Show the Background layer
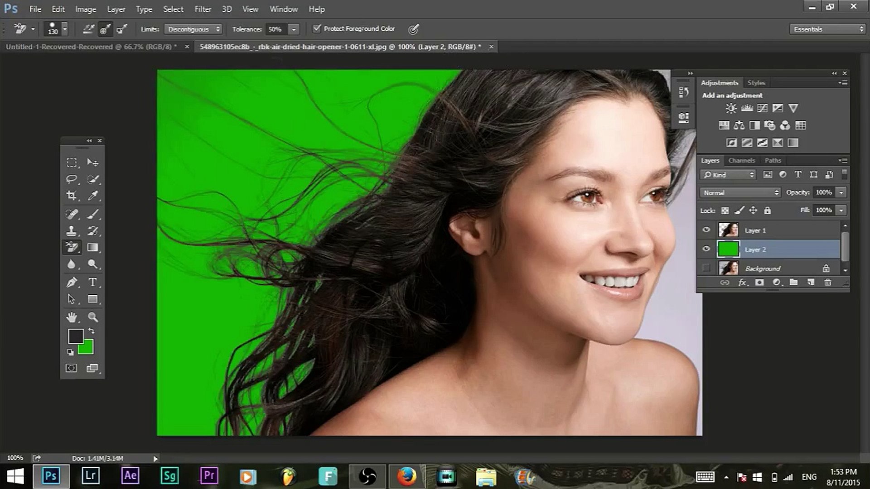This screenshot has width=870, height=489. pos(706,268)
